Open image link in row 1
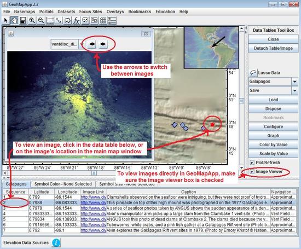This screenshot has height=249, width=301. tap(93, 197)
